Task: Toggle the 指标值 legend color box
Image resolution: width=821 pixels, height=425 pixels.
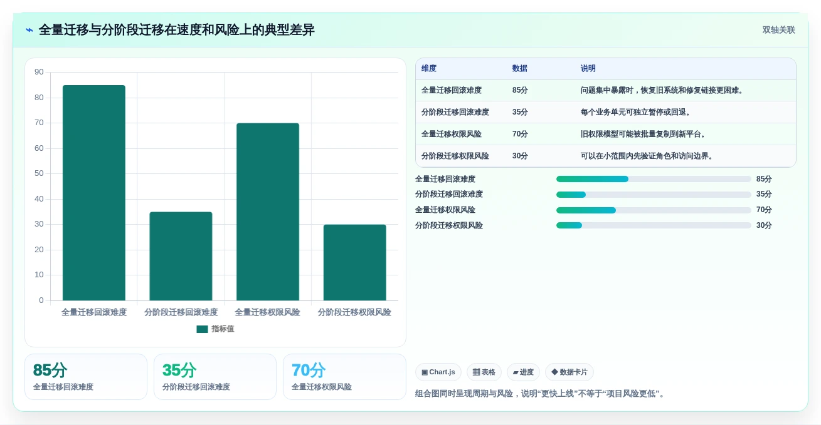Action: [202, 329]
